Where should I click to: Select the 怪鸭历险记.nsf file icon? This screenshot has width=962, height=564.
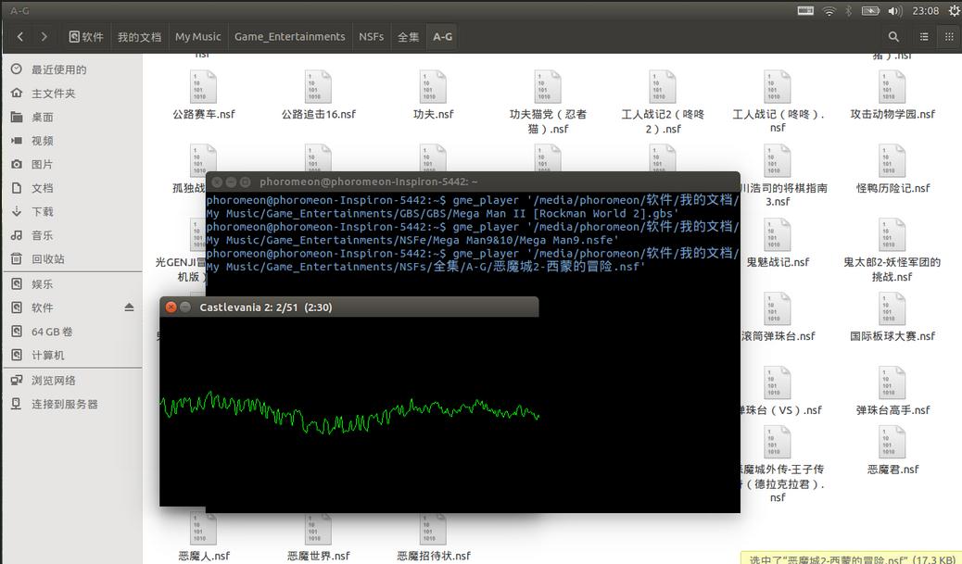coord(892,161)
